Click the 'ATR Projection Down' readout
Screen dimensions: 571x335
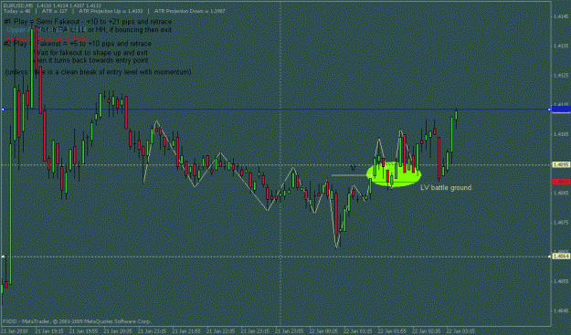(x=190, y=11)
